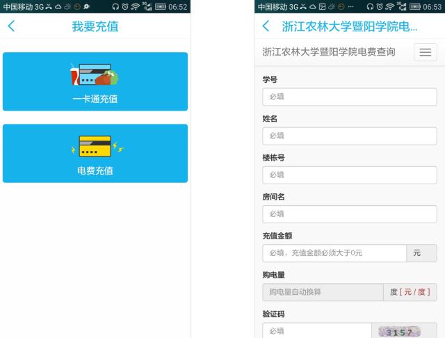Click the 度[元/度] unit label

pos(410,292)
